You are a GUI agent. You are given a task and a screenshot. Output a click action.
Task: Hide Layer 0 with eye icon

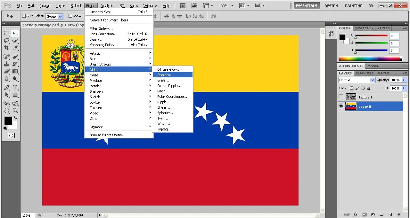click(341, 106)
